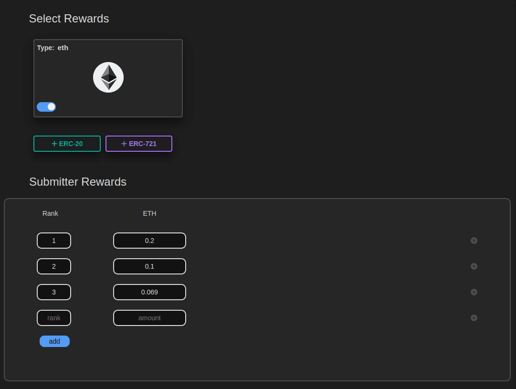Toggle off the ETH reward switch
Image resolution: width=516 pixels, height=389 pixels.
coord(46,107)
